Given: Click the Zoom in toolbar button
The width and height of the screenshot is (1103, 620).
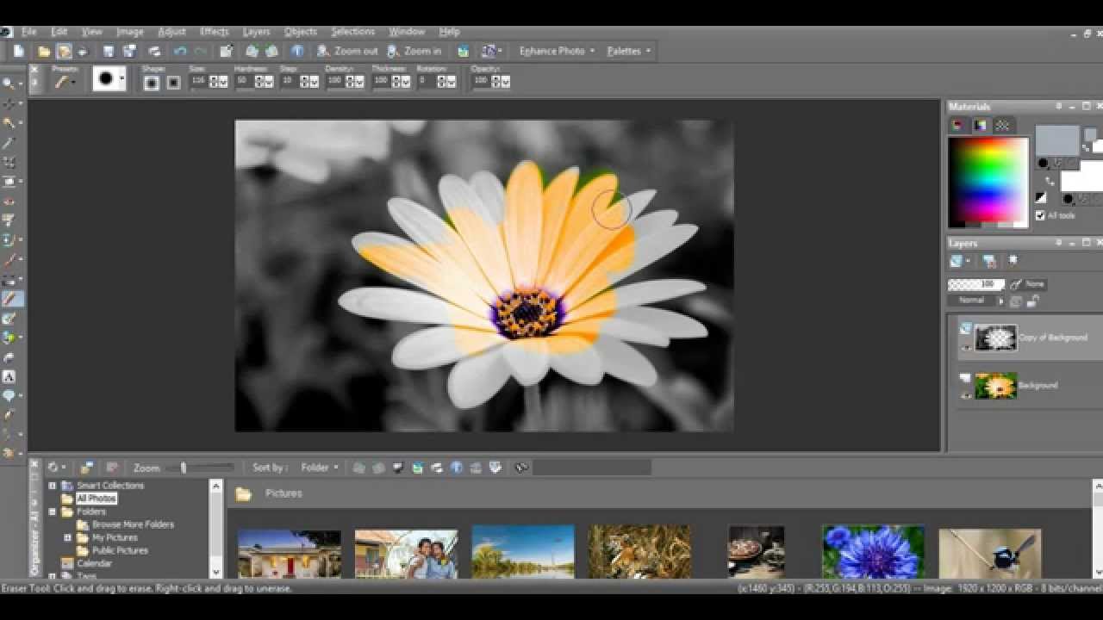Looking at the screenshot, I should (414, 51).
